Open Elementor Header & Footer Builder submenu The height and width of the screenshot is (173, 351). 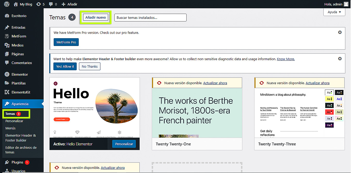(x=21, y=138)
